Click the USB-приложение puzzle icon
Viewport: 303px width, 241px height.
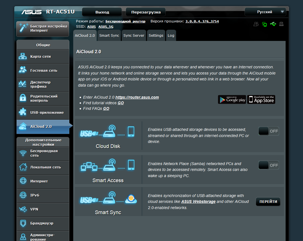click(x=23, y=112)
